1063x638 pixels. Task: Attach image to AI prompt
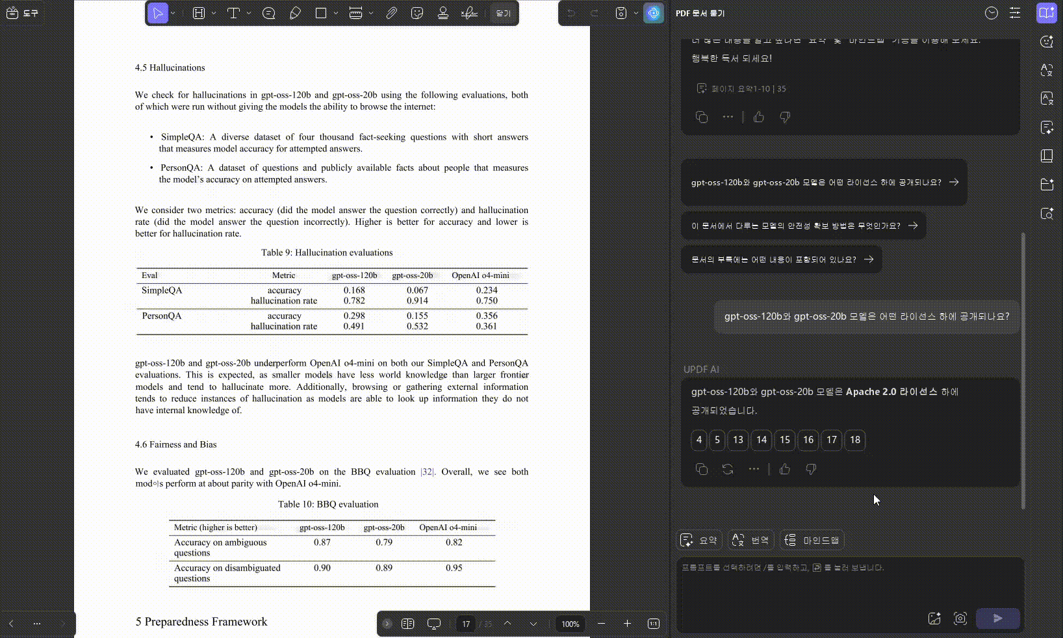[x=934, y=619]
